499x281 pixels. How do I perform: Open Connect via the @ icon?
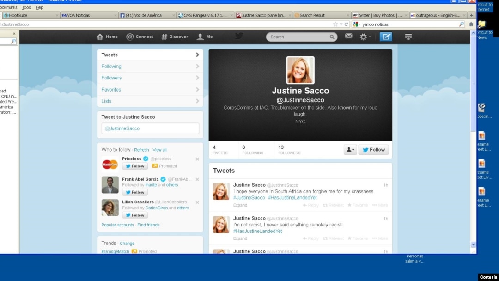pyautogui.click(x=130, y=37)
